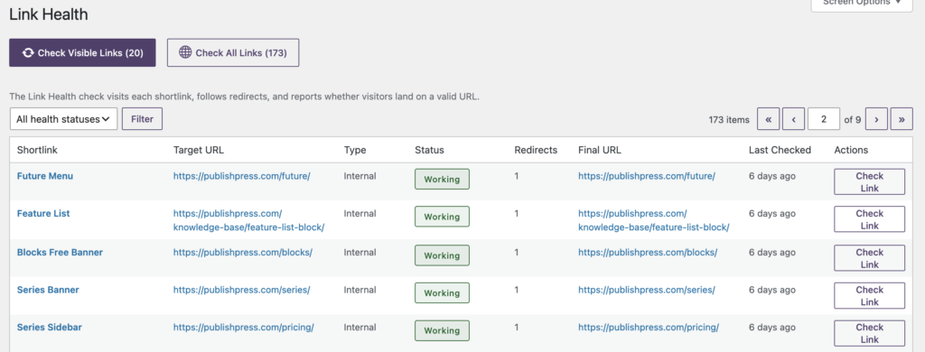Click the Target URL column header
The image size is (925, 352).
click(199, 150)
